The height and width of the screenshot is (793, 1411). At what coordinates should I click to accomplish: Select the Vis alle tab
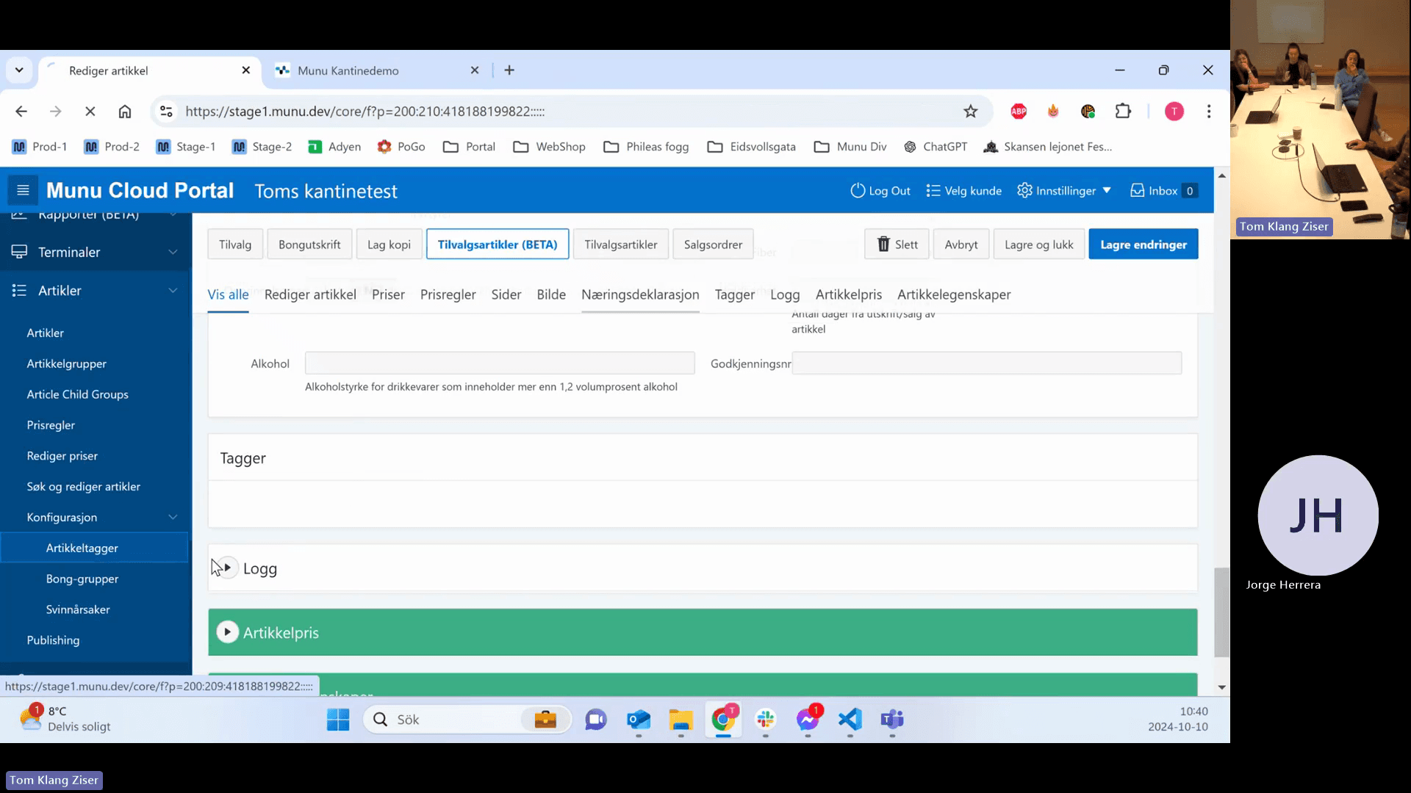tap(228, 294)
